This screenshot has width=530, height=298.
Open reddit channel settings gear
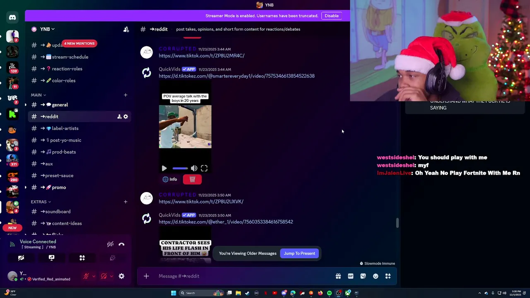[x=126, y=117]
